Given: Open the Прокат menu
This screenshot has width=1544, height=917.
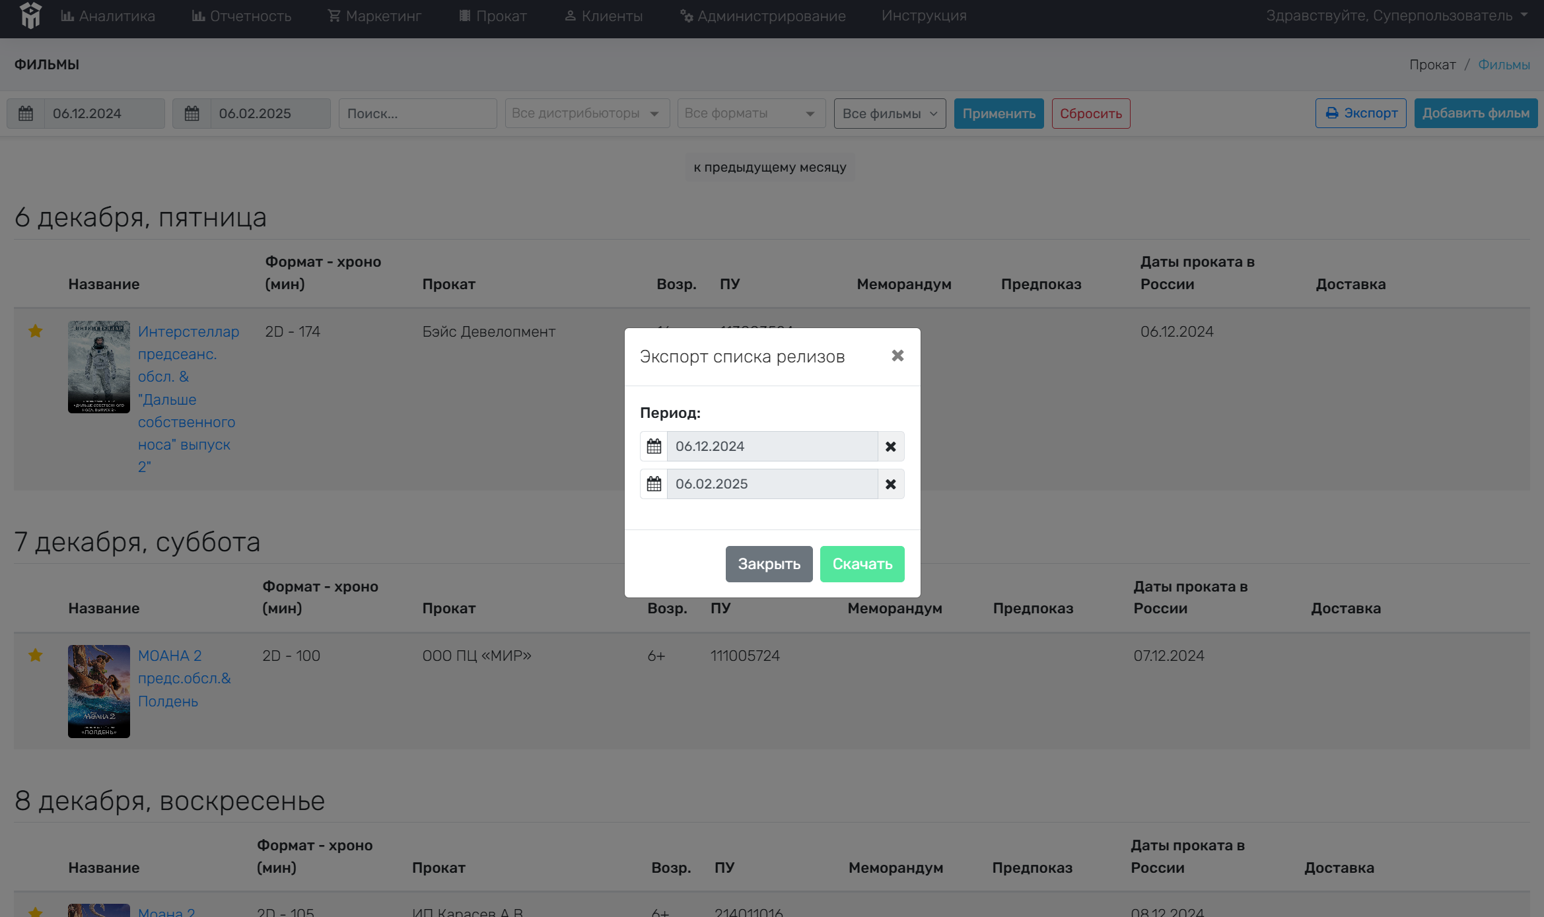Looking at the screenshot, I should coord(493,16).
